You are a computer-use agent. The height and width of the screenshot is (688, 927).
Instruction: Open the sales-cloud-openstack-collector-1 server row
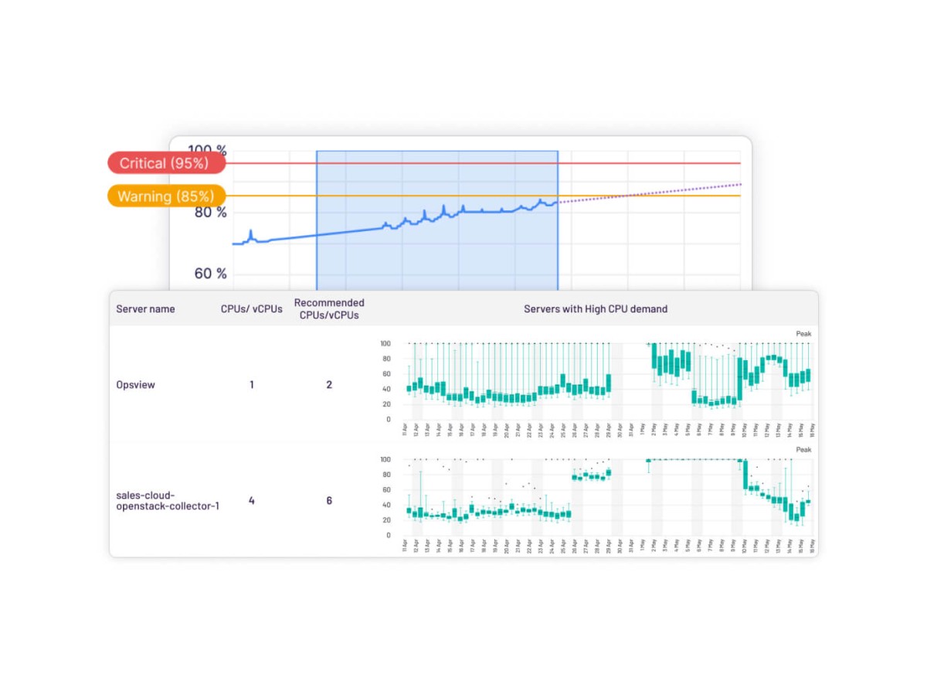pyautogui.click(x=168, y=500)
